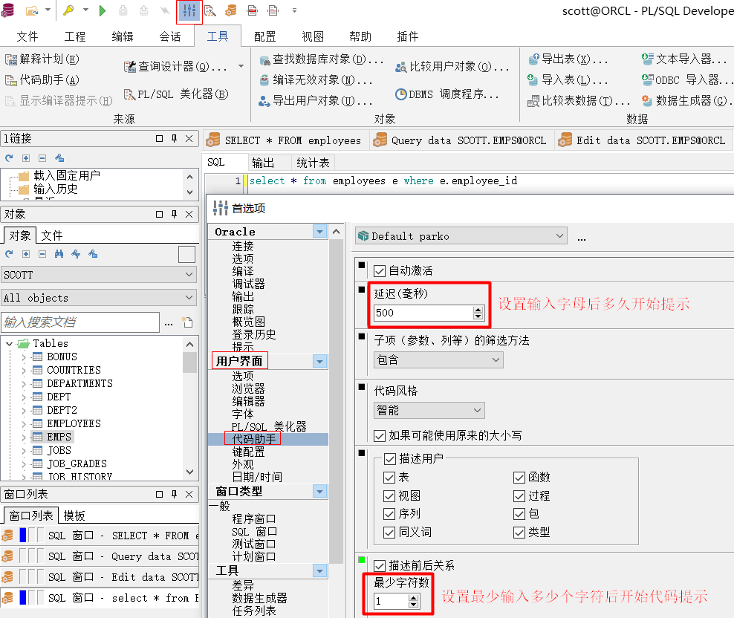Open the SCOTT user dropdown
Screen dimensions: 734x618
[99, 275]
